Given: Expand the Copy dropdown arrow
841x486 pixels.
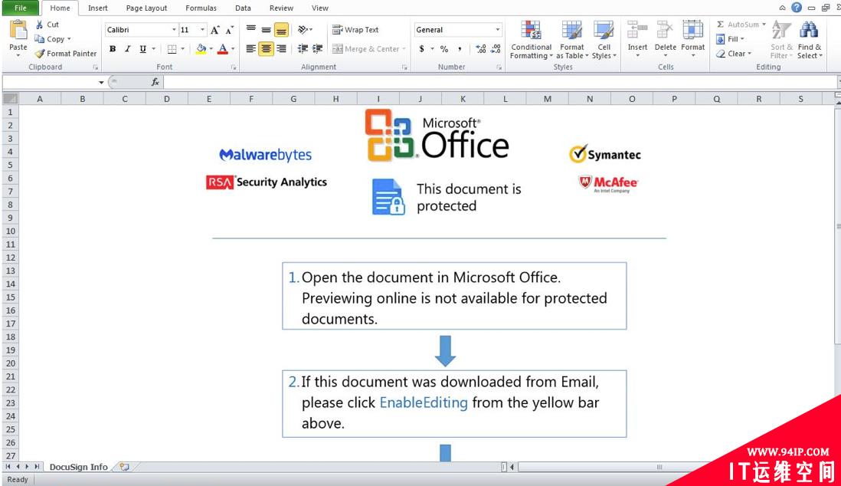Looking at the screenshot, I should pyautogui.click(x=69, y=39).
